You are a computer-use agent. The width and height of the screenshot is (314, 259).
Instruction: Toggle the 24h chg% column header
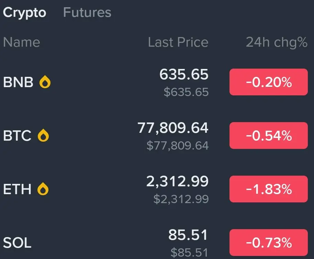tap(277, 42)
